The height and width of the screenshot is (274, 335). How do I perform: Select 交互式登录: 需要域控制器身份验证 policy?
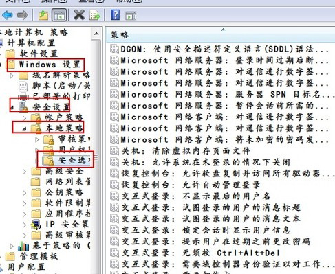point(228,264)
